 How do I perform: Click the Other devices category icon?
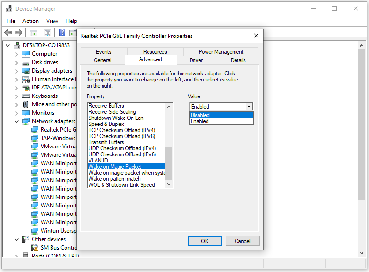point(25,239)
